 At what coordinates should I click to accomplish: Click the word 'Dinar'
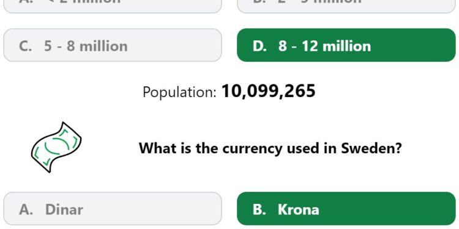[64, 209]
